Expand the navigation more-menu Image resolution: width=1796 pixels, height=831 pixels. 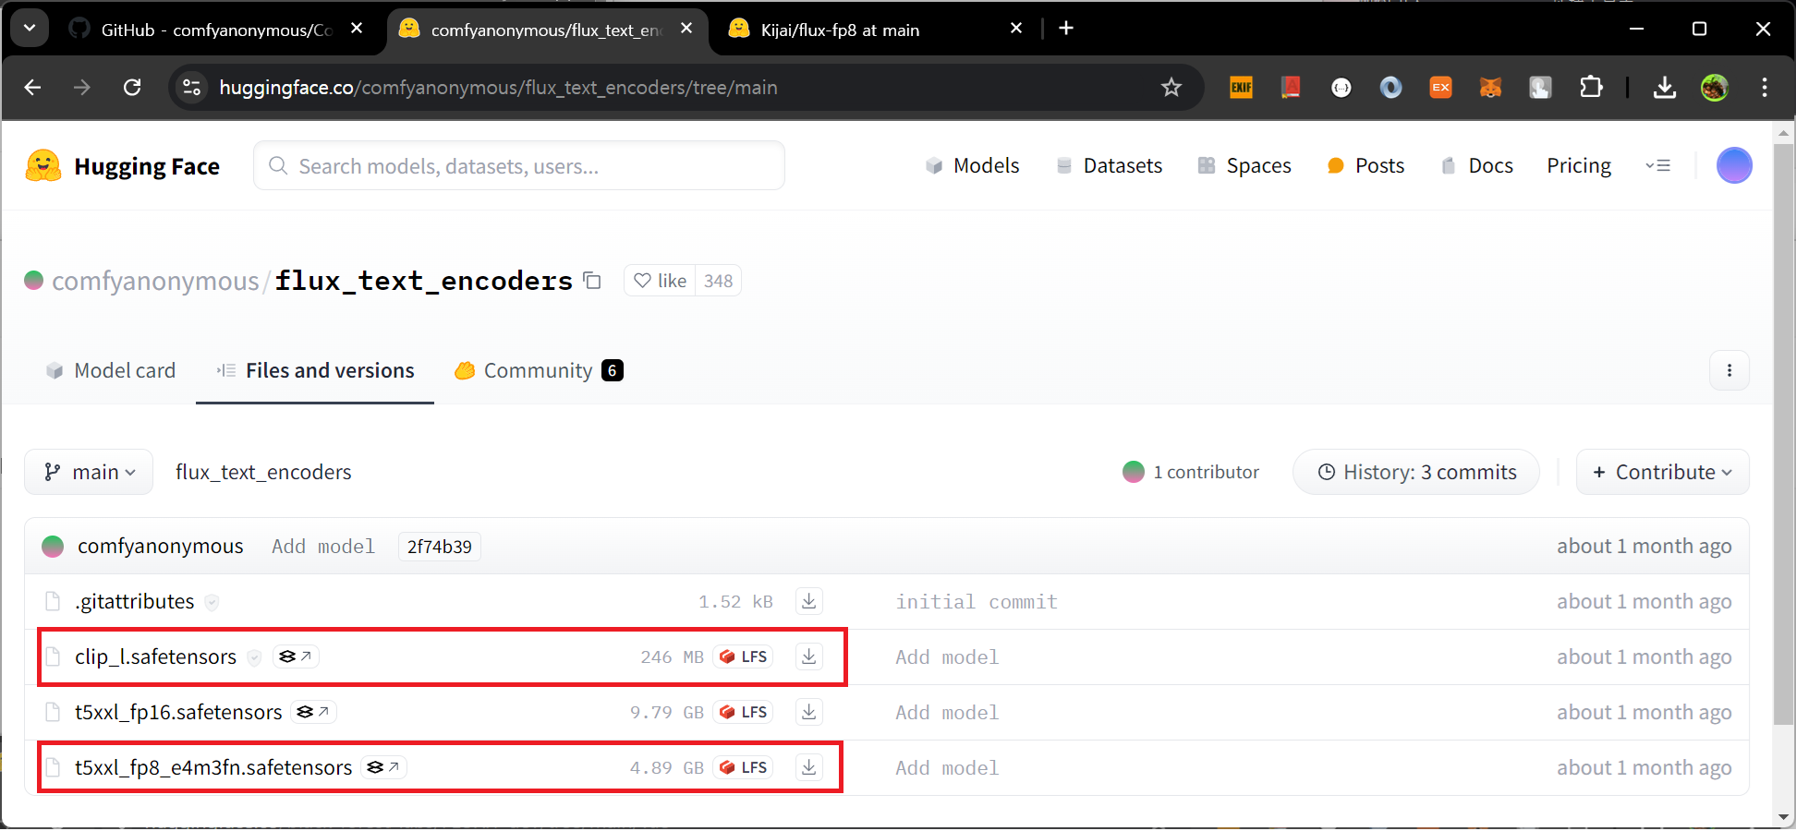1657,166
